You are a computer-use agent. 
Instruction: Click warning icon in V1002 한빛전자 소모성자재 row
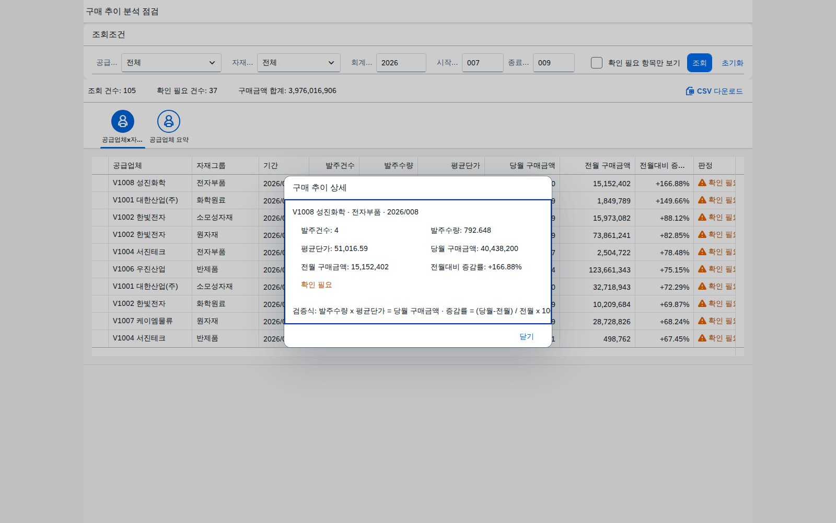(702, 217)
